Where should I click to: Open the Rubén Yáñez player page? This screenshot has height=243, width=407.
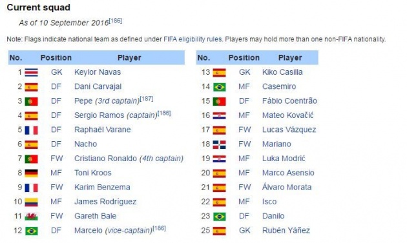tap(286, 230)
